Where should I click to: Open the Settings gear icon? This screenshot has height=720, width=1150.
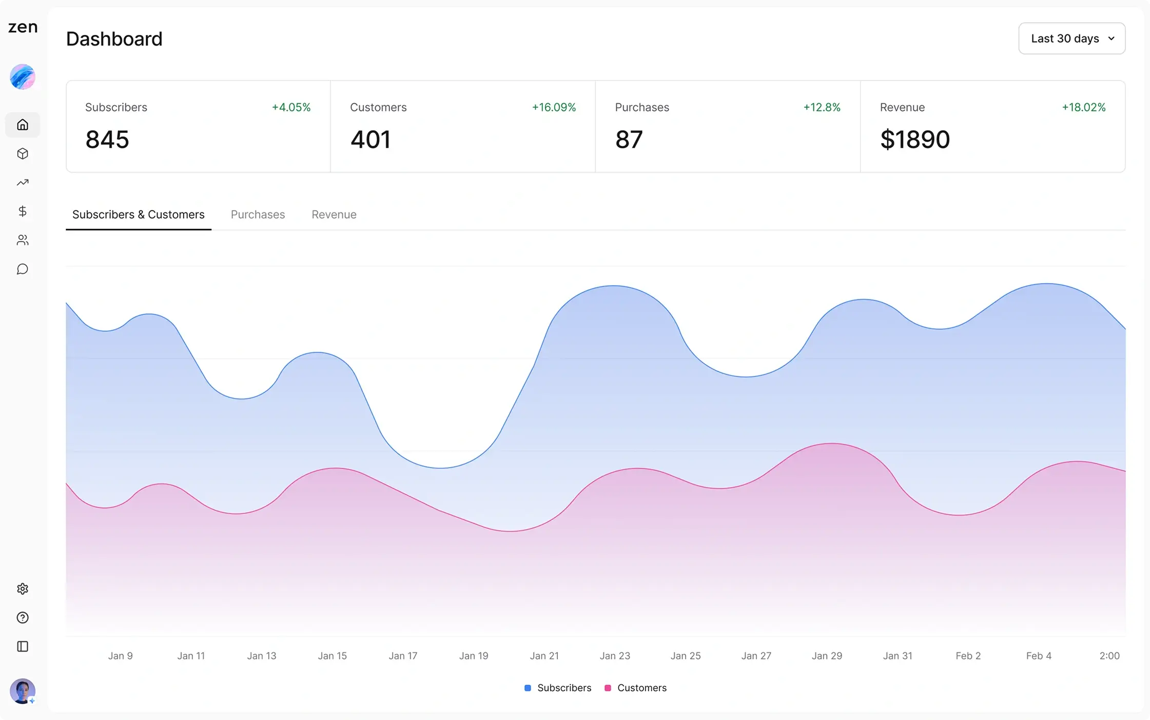click(x=22, y=588)
